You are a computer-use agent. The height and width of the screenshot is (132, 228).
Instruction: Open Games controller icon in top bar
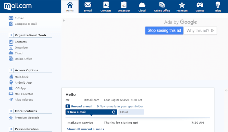(200, 5)
